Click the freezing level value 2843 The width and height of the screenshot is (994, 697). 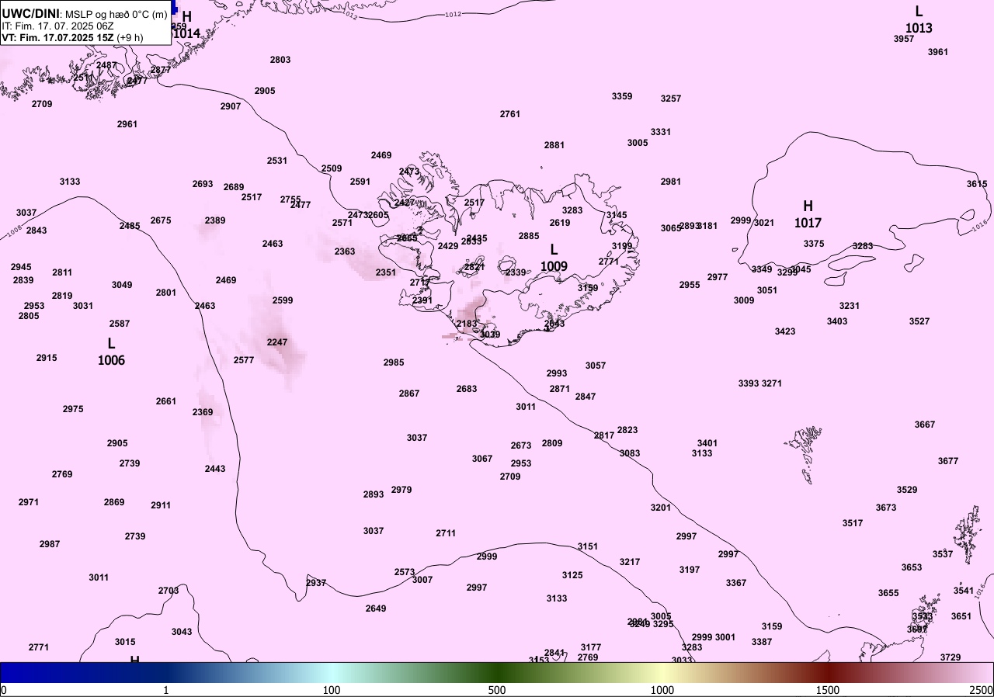[36, 231]
